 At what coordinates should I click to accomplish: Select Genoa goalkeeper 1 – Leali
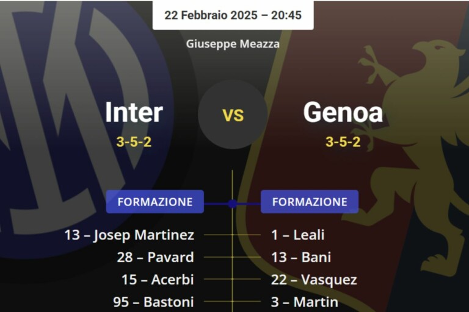298,235
